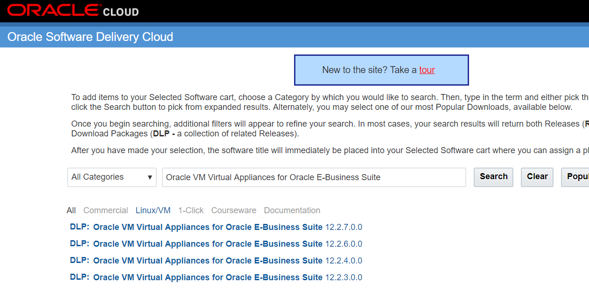Click the Oracle Software Delivery Cloud heading
Image resolution: width=589 pixels, height=290 pixels.
tap(91, 37)
